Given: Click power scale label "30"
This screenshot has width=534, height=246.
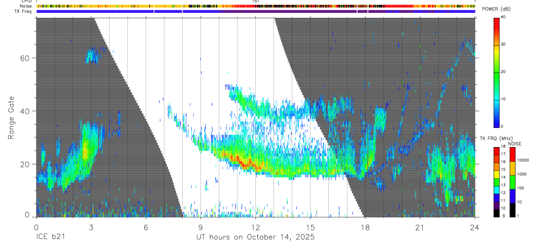Looking at the screenshot, I should point(504,45).
